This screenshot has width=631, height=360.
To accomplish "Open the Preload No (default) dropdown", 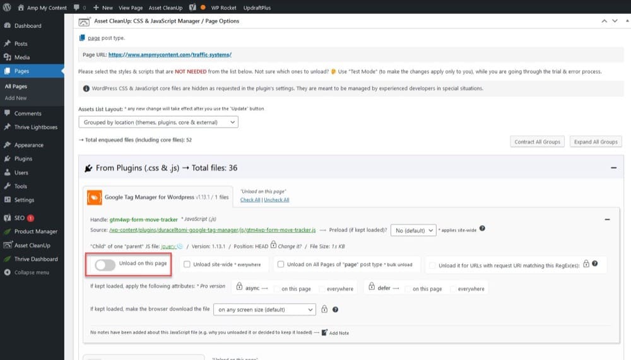I will pyautogui.click(x=413, y=231).
